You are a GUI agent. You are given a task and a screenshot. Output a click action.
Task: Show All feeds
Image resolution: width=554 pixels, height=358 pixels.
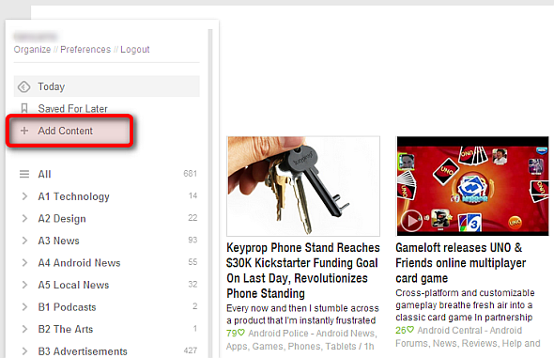pyautogui.click(x=44, y=174)
